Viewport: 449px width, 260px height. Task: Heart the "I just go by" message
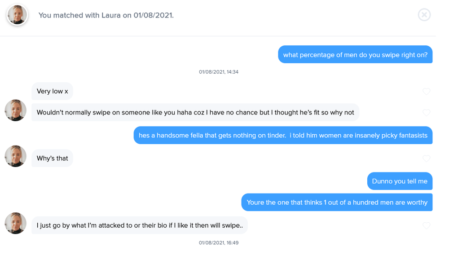point(426,225)
